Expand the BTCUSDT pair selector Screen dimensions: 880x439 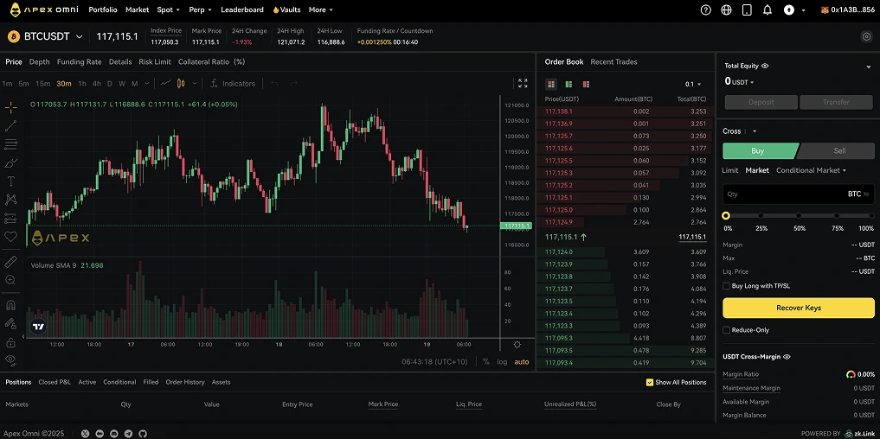tap(79, 36)
